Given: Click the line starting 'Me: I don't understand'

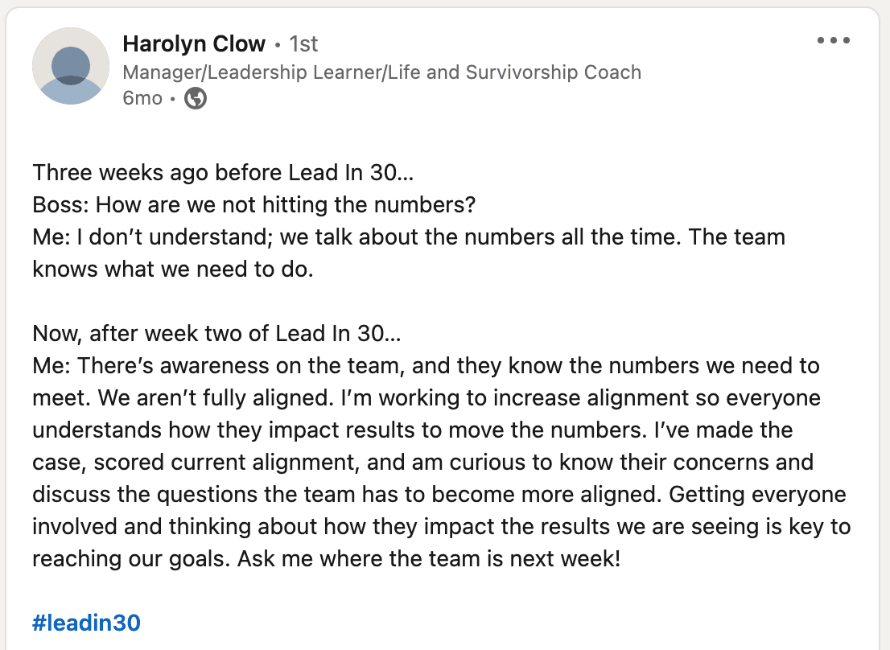Looking at the screenshot, I should pos(409,237).
